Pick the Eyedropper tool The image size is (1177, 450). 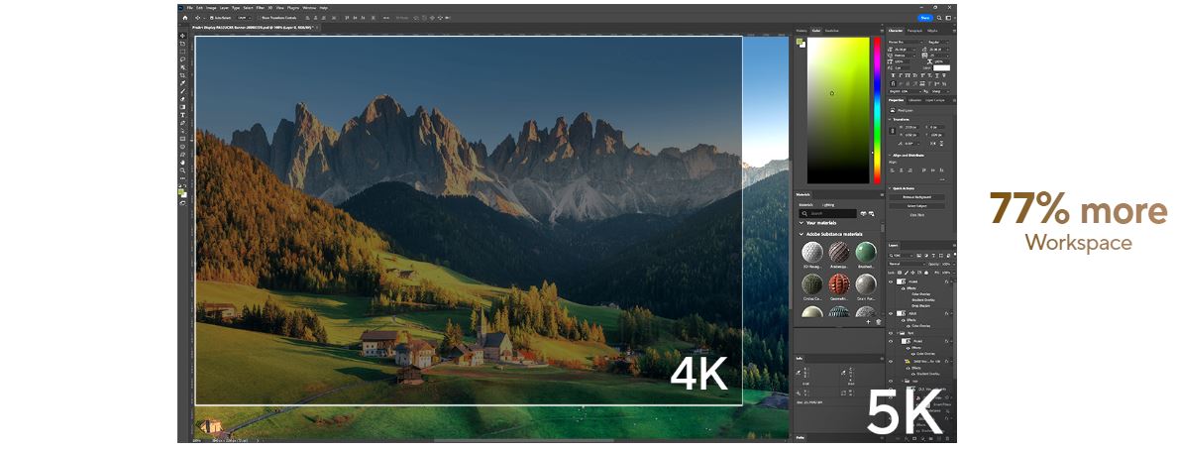click(183, 83)
